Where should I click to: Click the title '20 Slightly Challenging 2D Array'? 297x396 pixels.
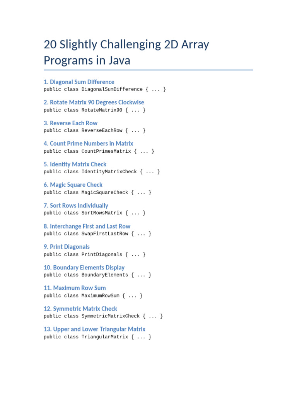[x=126, y=45]
